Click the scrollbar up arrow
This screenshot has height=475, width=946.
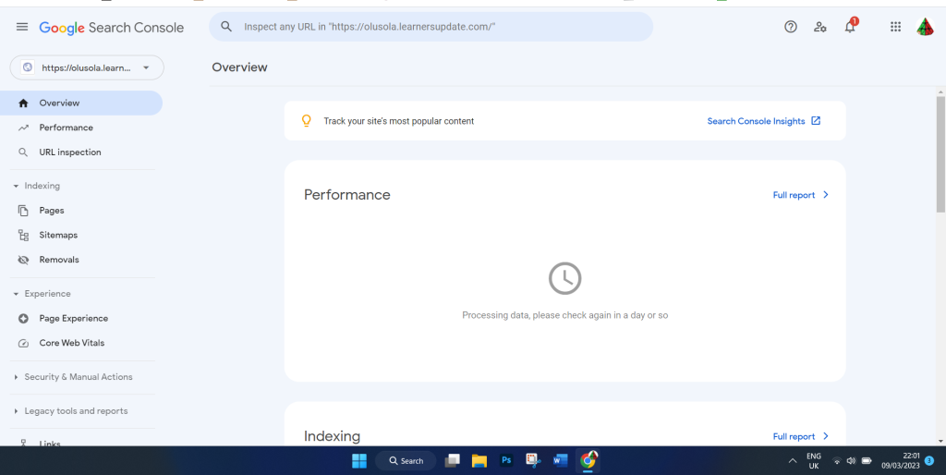click(940, 92)
